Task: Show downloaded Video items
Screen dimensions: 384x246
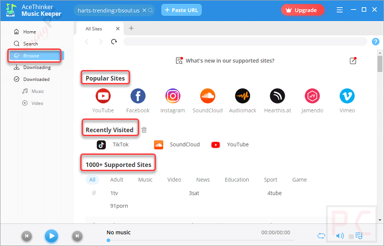Action: (x=33, y=103)
